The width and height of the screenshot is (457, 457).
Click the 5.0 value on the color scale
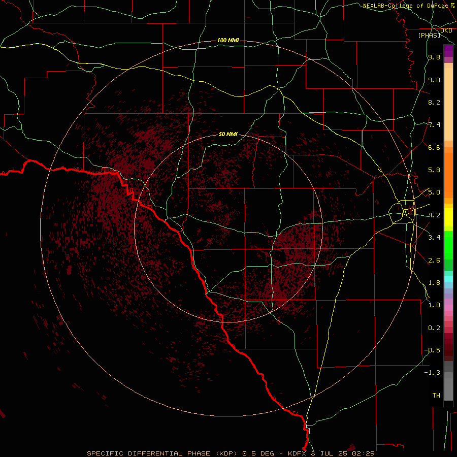coord(434,192)
